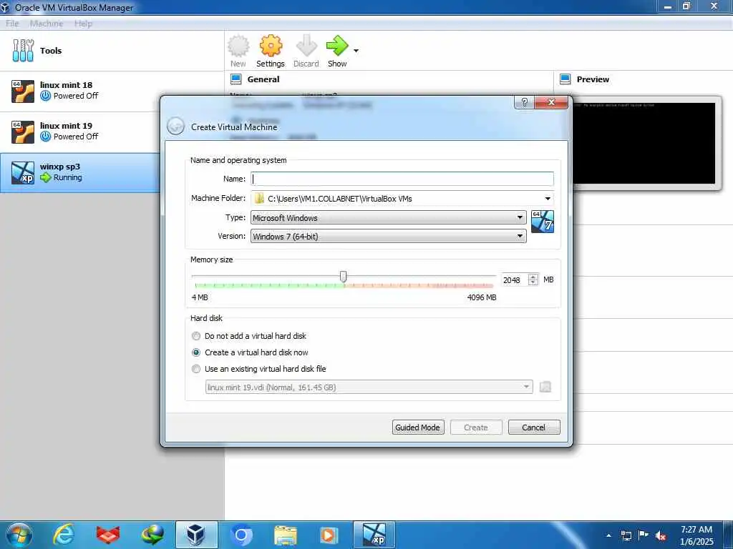This screenshot has height=549, width=733.
Task: Launch Internet Explorer from taskbar
Action: (64, 535)
